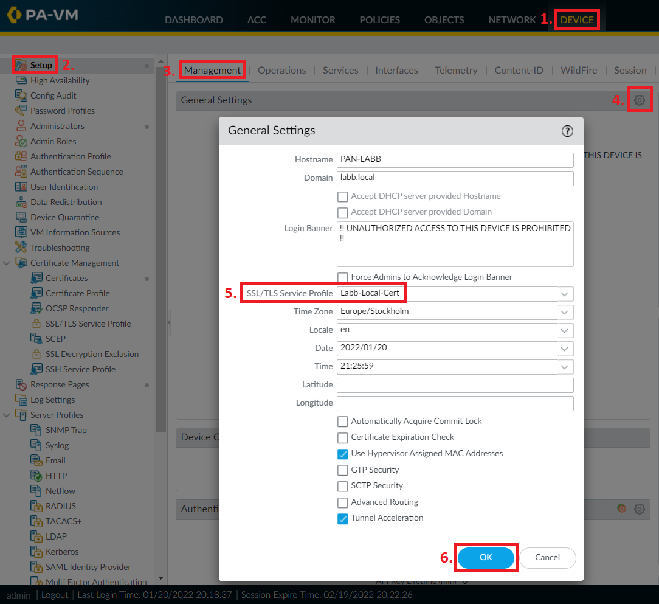Image resolution: width=659 pixels, height=604 pixels.
Task: Enable Force Admins to Acknowledge Login Banner
Action: tap(343, 277)
